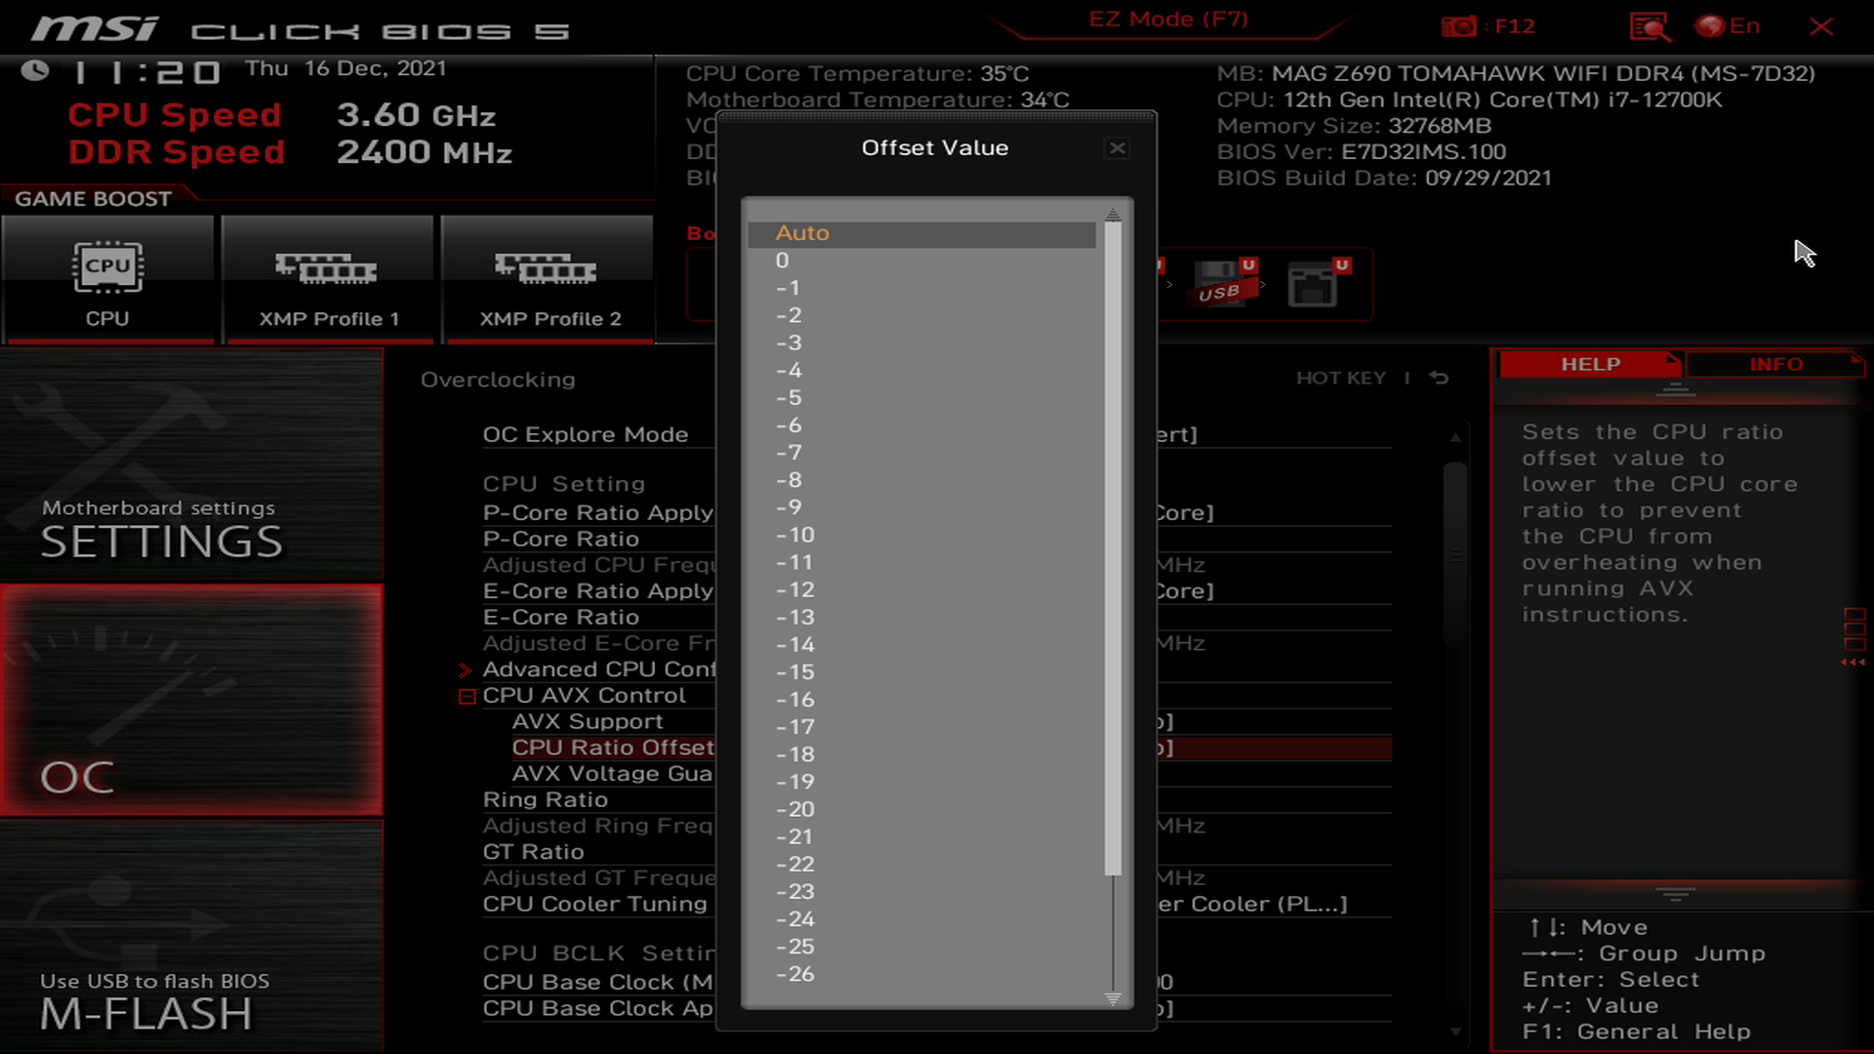Viewport: 1874px width, 1054px height.
Task: Collapse the CPU AVX Control group
Action: (467, 697)
